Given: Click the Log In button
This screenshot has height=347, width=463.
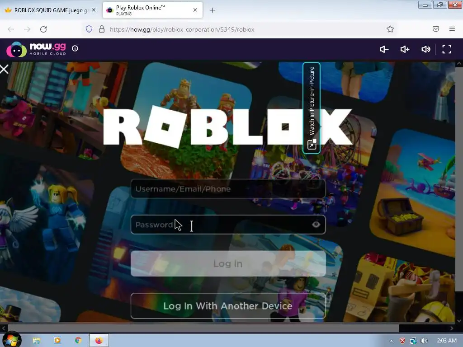Looking at the screenshot, I should [228, 263].
